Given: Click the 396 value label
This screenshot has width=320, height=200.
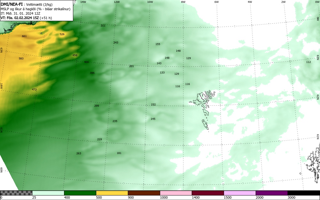Looking at the screenshot, I should (92, 73).
